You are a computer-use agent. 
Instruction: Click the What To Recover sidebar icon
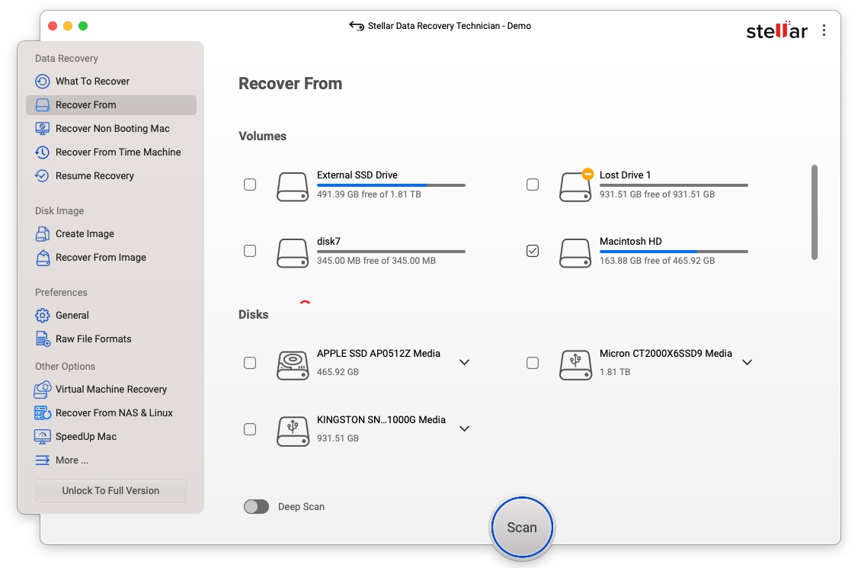(x=42, y=82)
